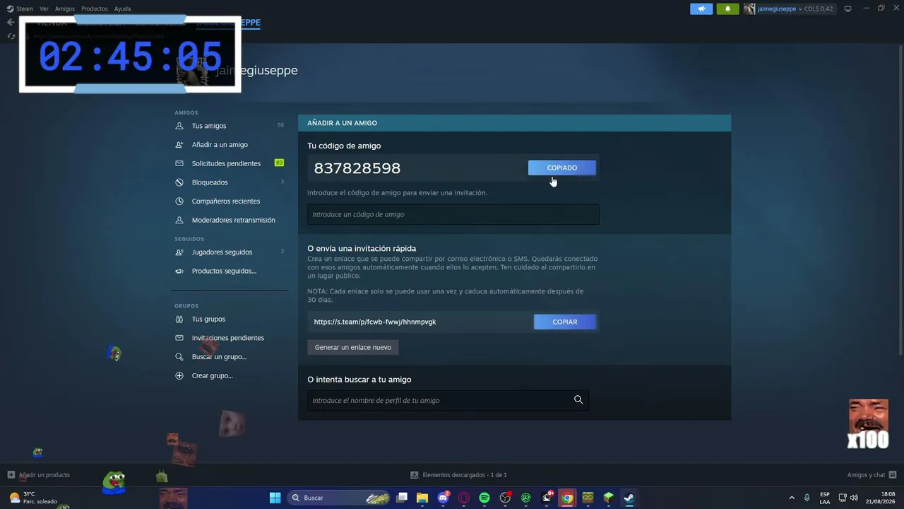Screen dimensions: 904x509
Task: Switch to Steam in the taskbar
Action: tap(629, 498)
